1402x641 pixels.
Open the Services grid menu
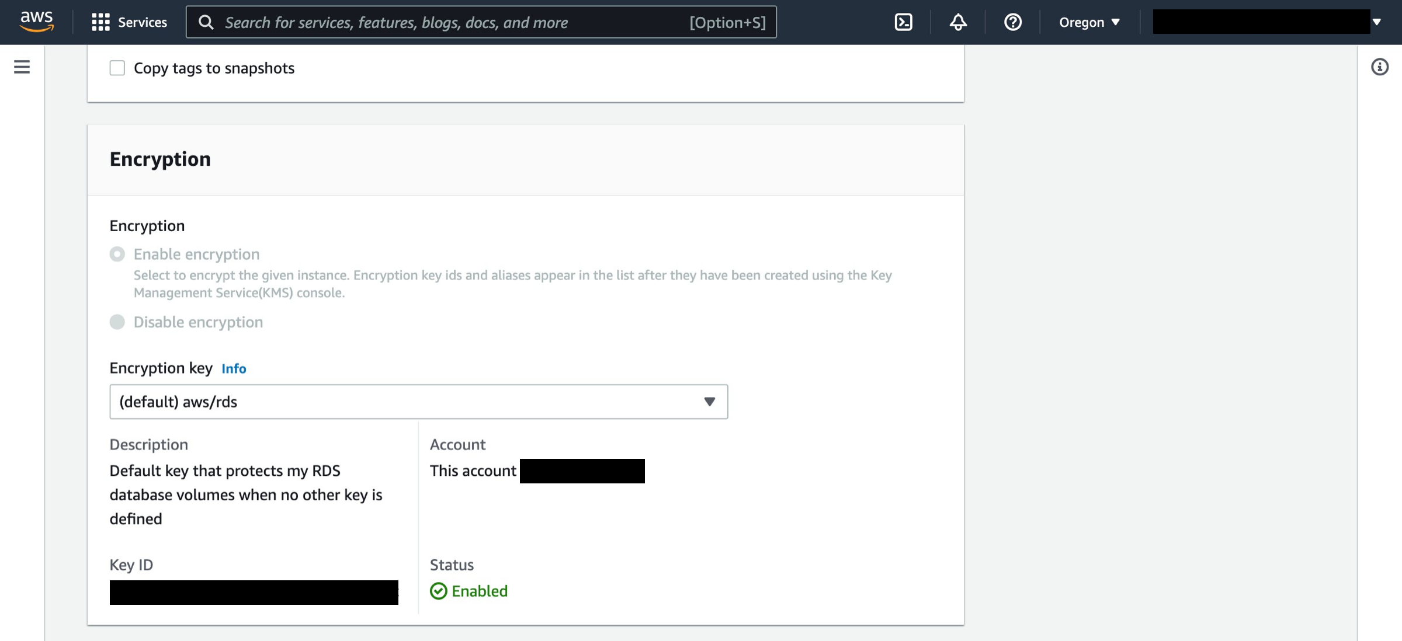129,22
